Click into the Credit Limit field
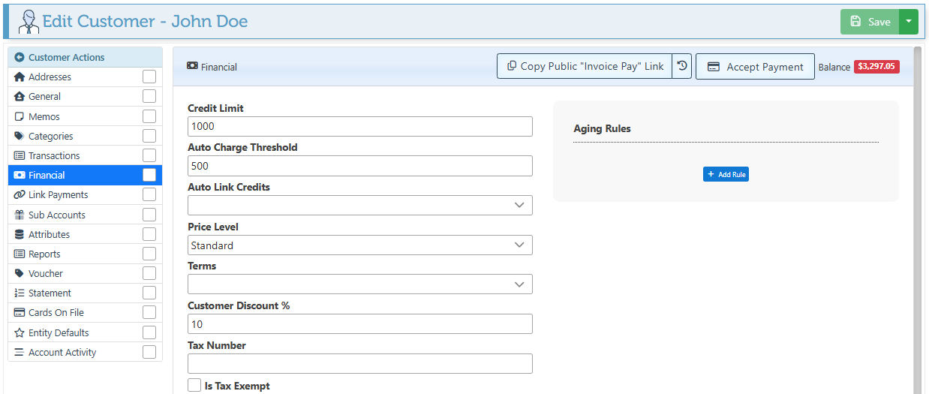This screenshot has width=929, height=394. 359,127
